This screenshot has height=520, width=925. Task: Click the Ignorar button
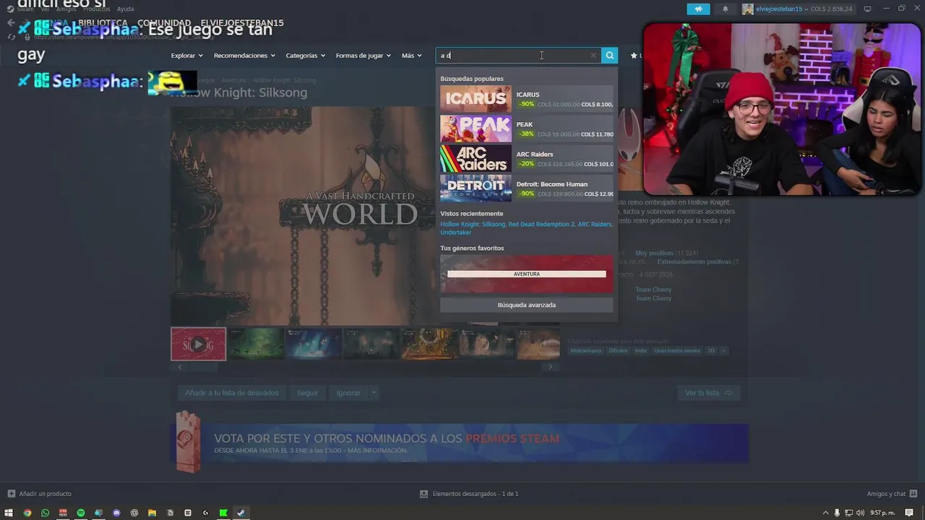pyautogui.click(x=348, y=393)
